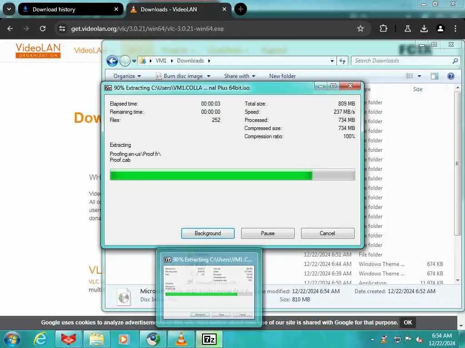
Task: View site information icon in address bar
Action: point(62,29)
